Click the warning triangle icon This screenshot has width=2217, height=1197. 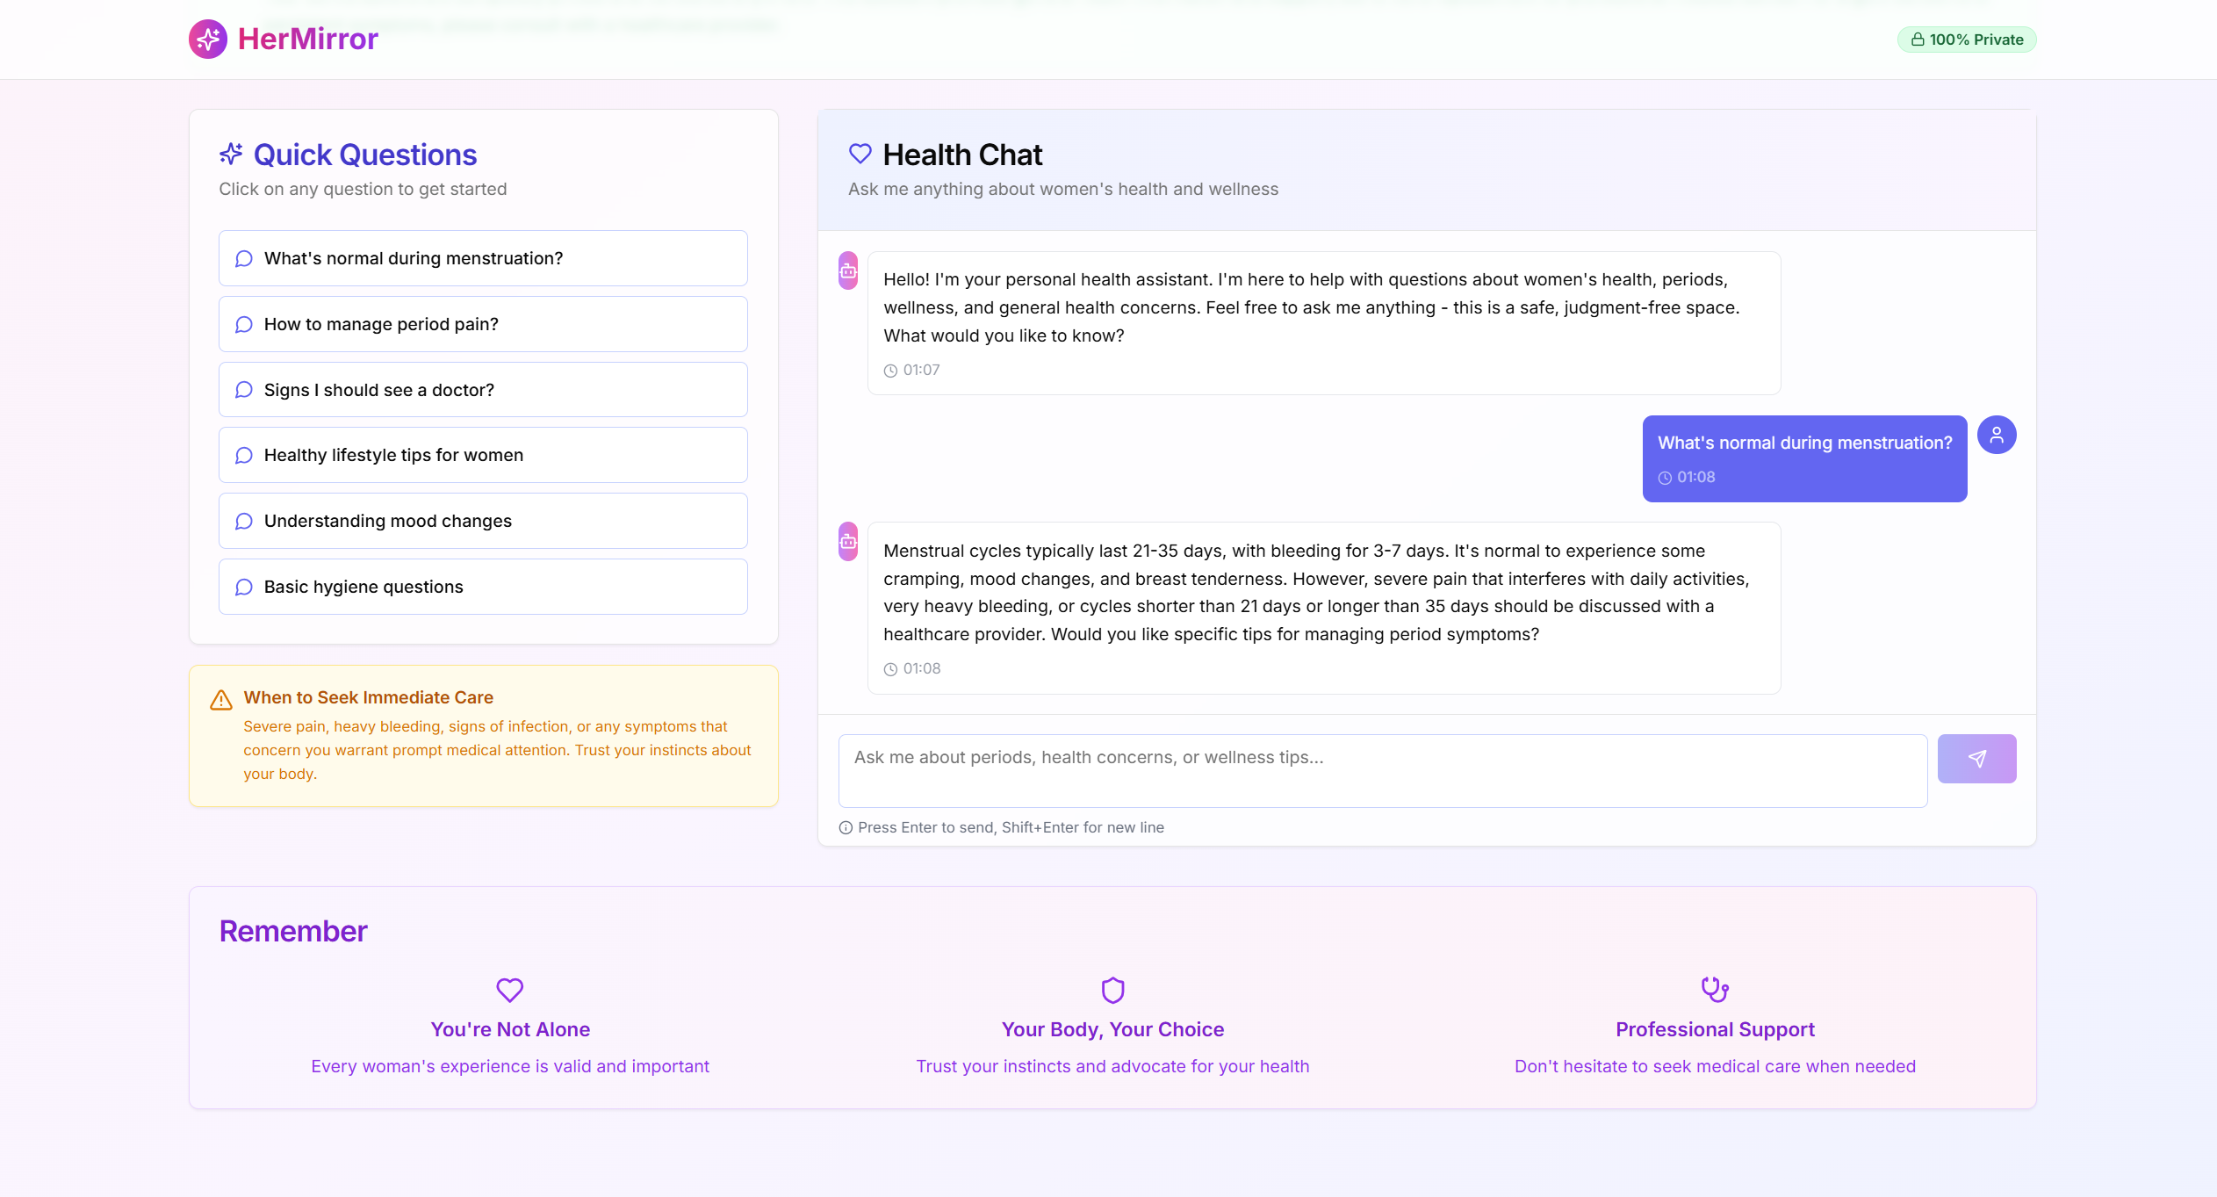221,700
